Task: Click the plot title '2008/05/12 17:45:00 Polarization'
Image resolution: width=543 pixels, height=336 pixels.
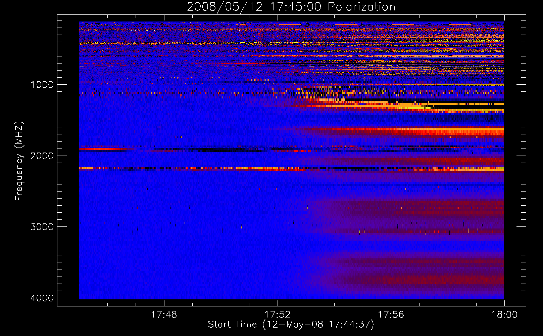Action: tap(291, 7)
